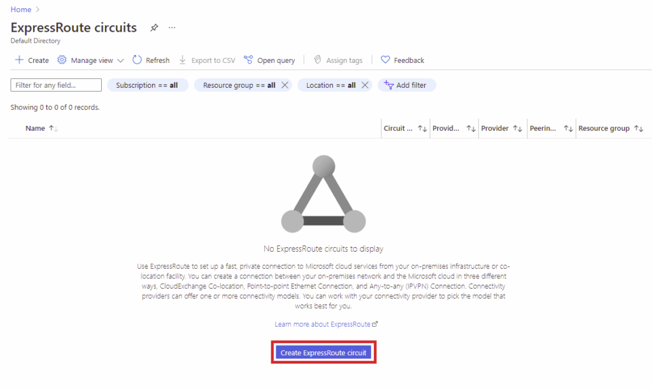
Task: Open the Subscription == all filter
Action: [x=148, y=85]
